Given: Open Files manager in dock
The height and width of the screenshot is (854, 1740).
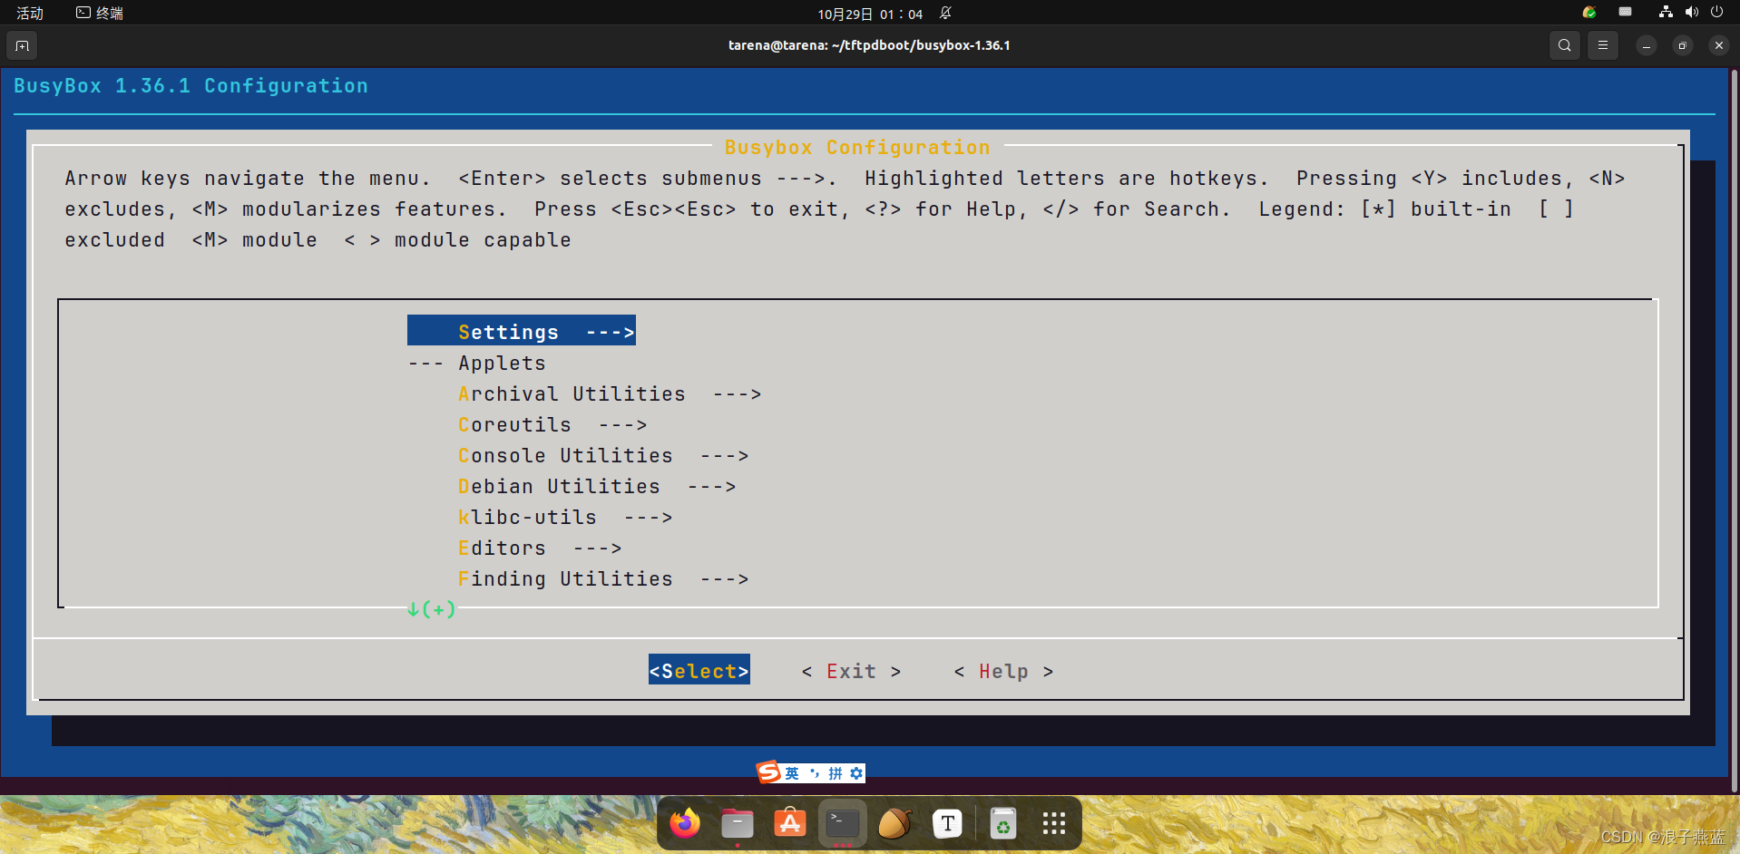Looking at the screenshot, I should click(738, 823).
